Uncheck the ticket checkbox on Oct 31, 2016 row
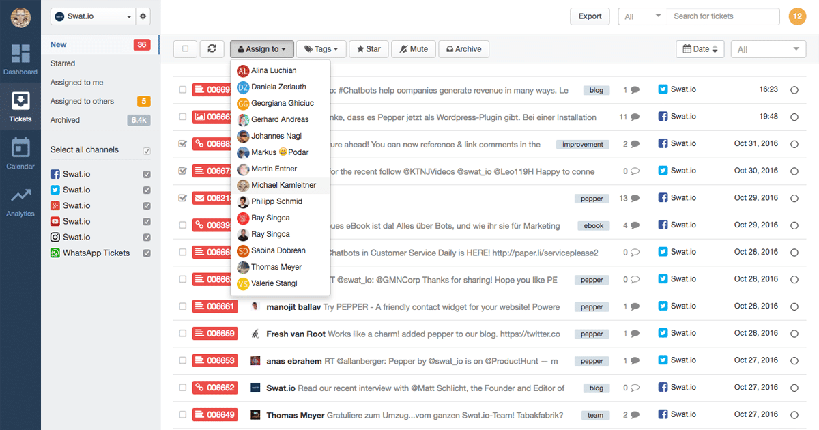 tap(182, 144)
